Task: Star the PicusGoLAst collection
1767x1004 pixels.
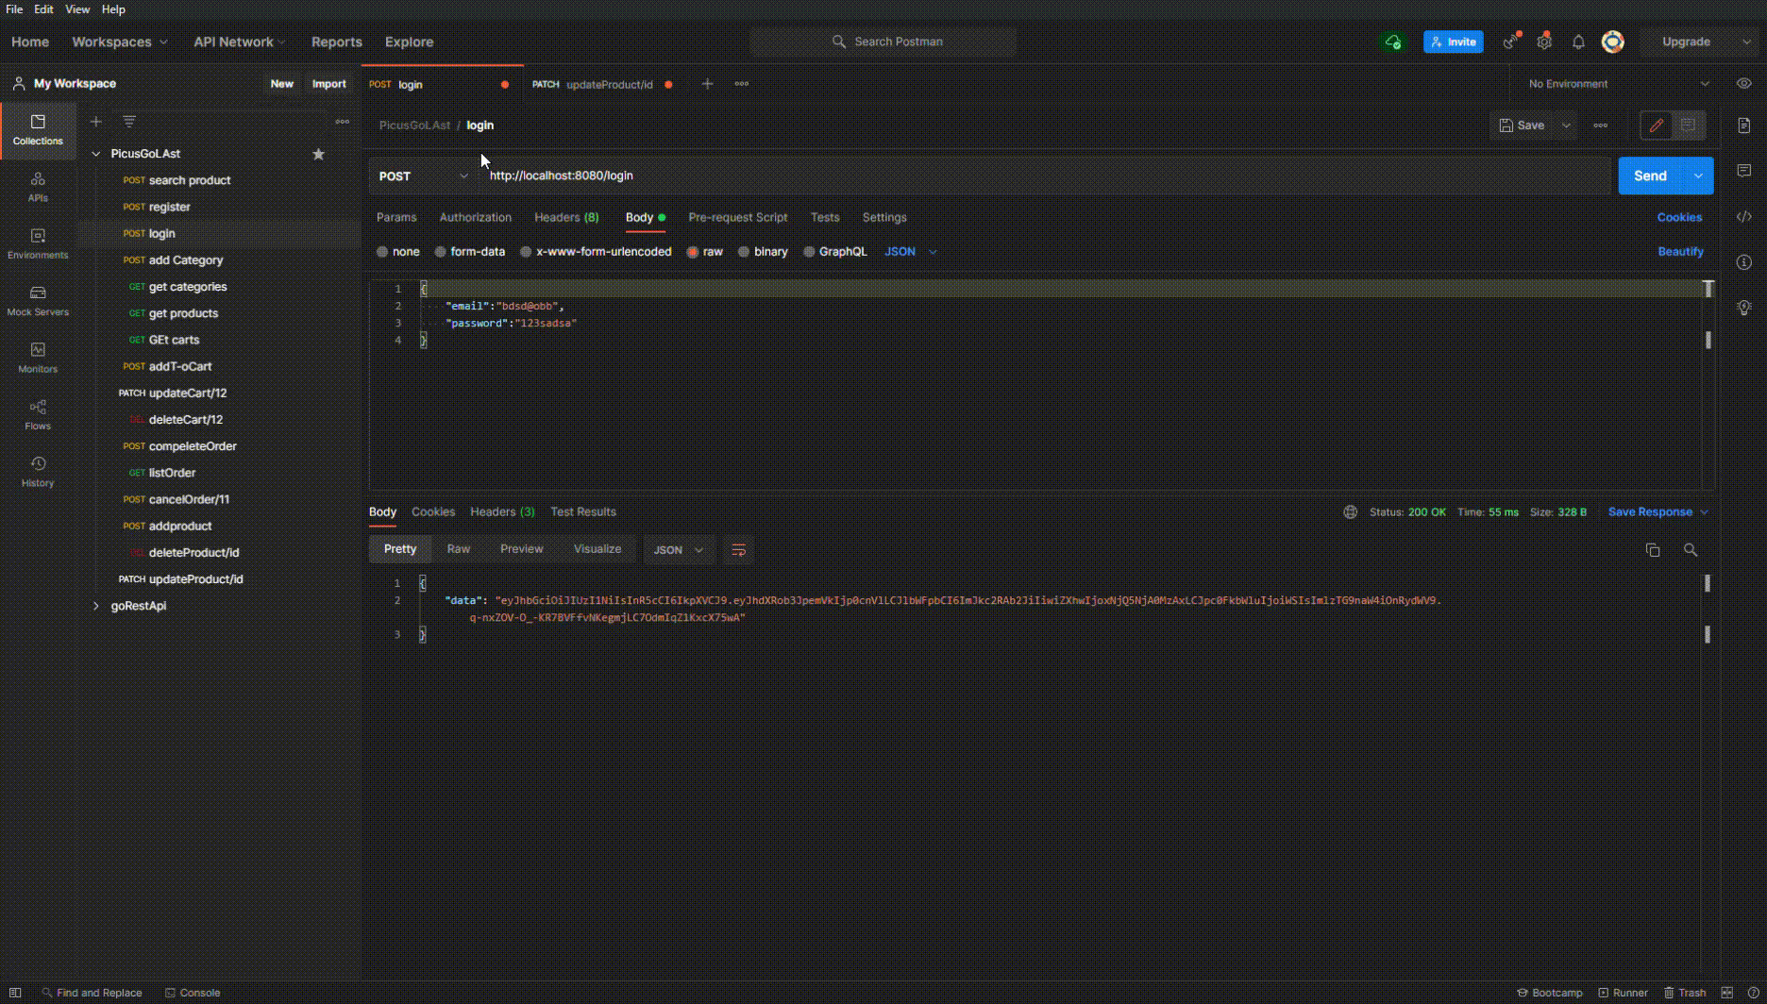Action: [318, 154]
